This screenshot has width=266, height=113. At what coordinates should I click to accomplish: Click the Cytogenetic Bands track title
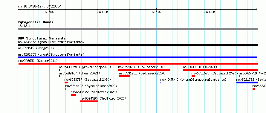[x=36, y=22]
